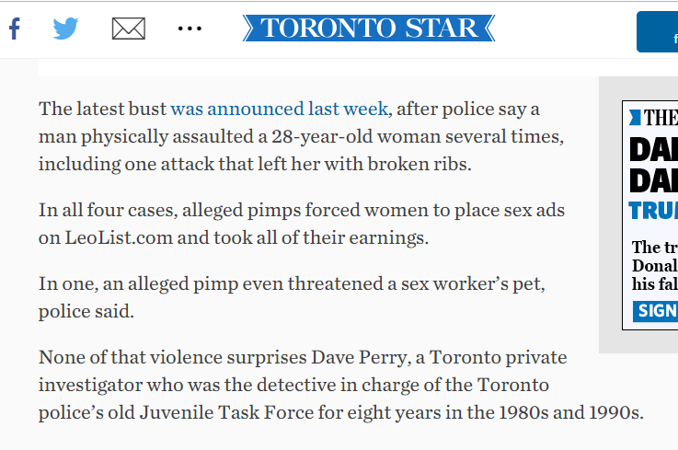Email the article using envelope icon
The height and width of the screenshot is (450, 678).
click(x=129, y=29)
